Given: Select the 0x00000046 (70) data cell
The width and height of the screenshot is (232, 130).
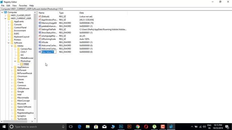Looking at the screenshot, I should [x=86, y=23].
